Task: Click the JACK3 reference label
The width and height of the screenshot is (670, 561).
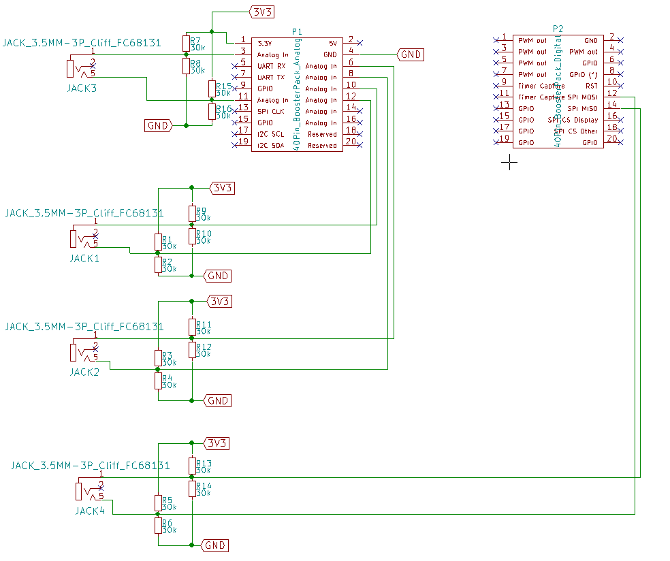Action: 82,89
